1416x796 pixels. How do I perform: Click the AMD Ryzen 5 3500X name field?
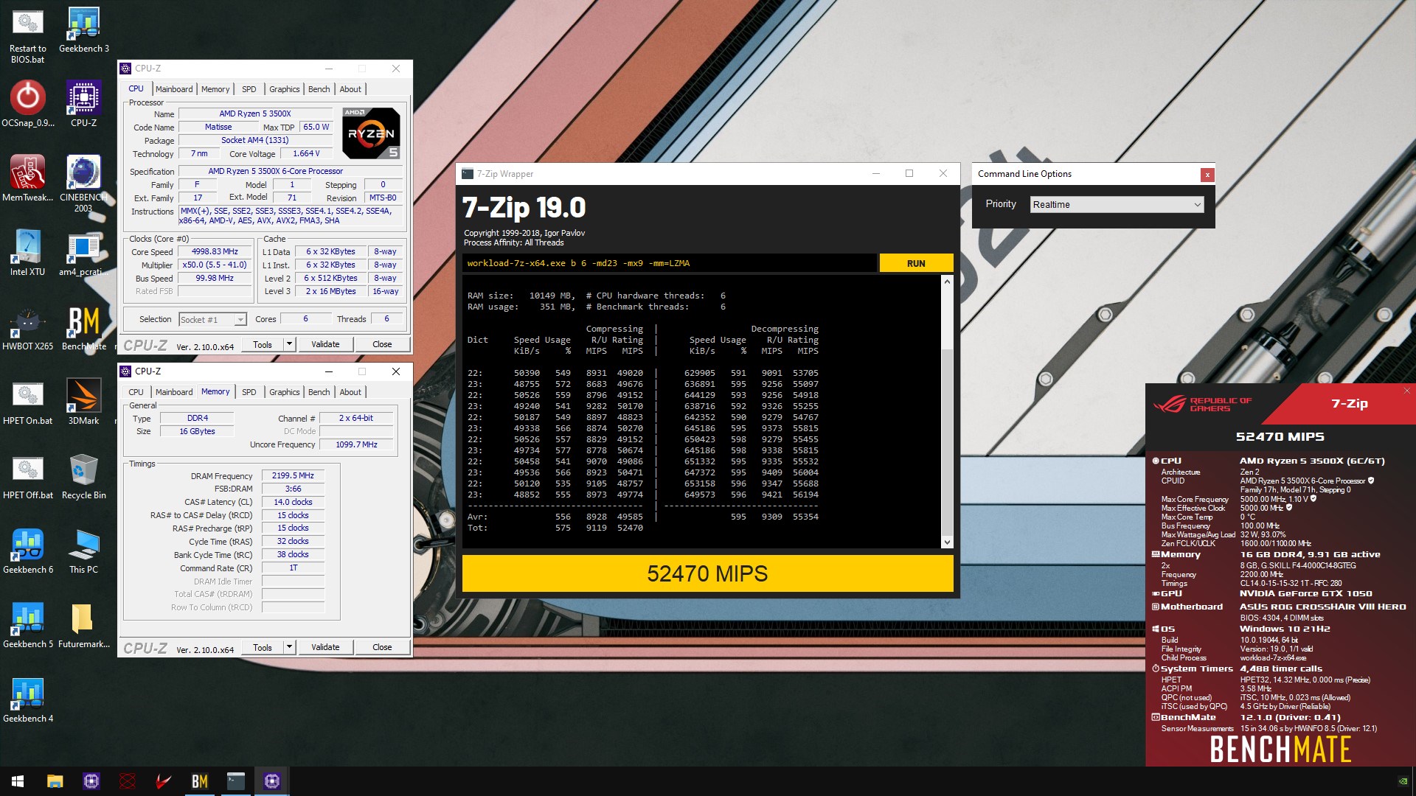click(x=255, y=114)
